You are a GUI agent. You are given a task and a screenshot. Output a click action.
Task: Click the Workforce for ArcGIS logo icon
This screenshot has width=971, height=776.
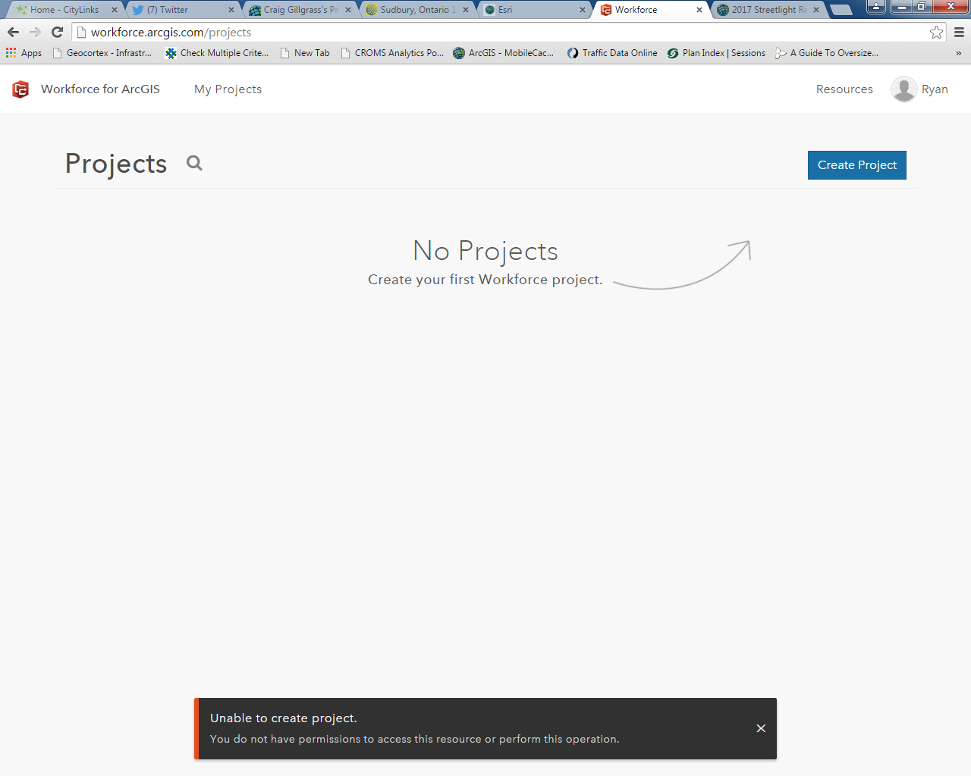click(20, 89)
